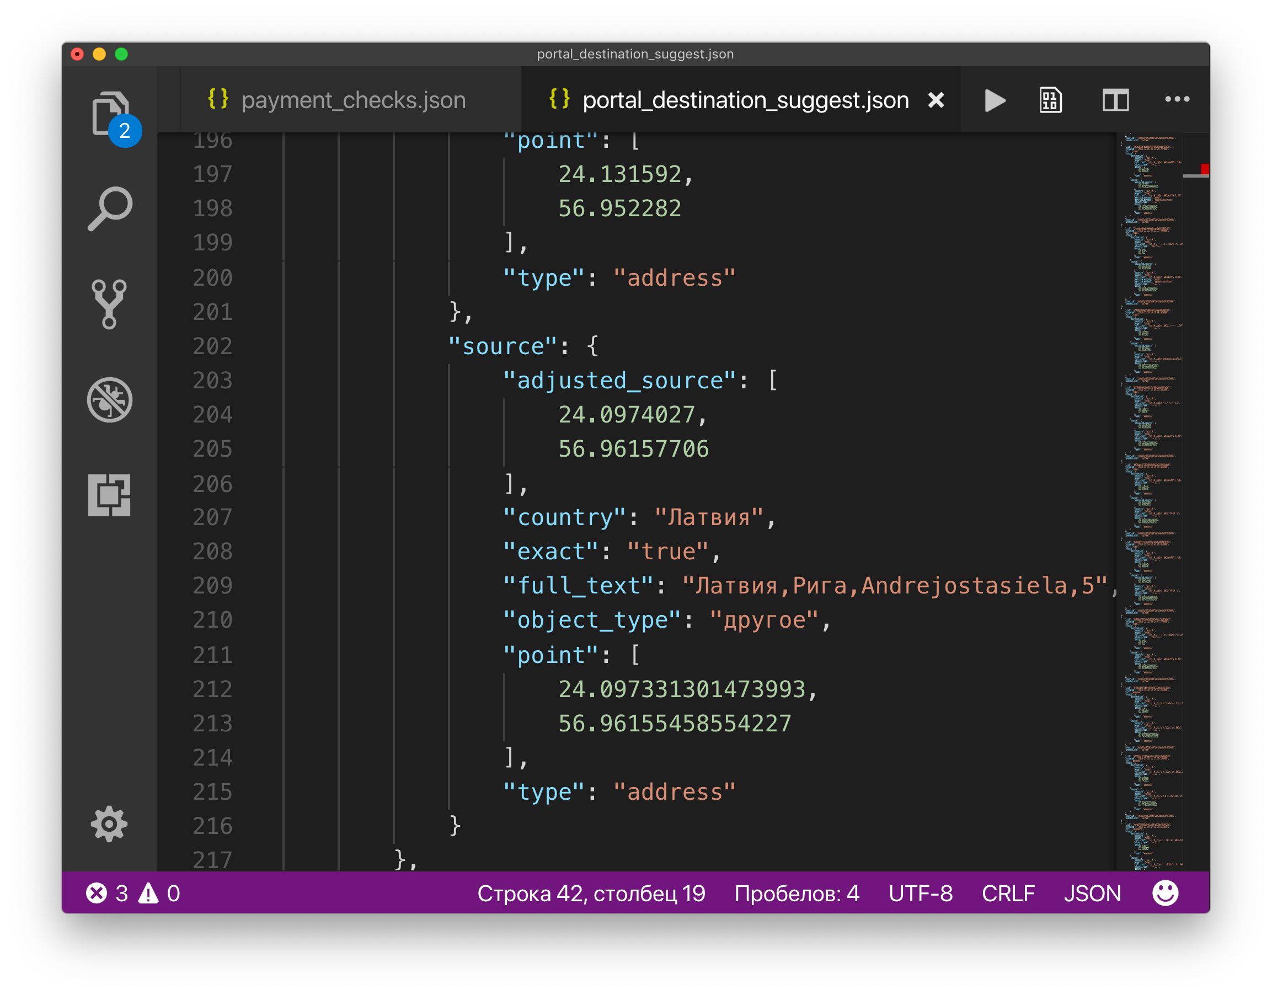1272x995 pixels.
Task: Open the Extensions view
Action: pyautogui.click(x=110, y=495)
